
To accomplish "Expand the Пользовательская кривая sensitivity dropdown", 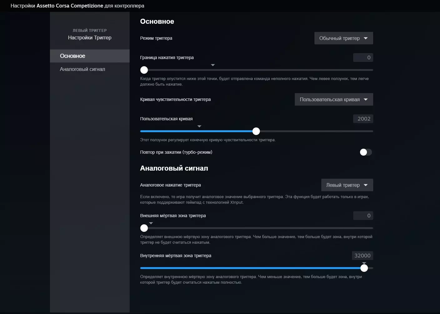I will click(x=334, y=99).
